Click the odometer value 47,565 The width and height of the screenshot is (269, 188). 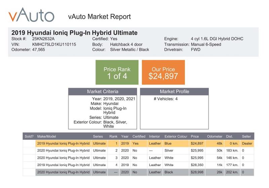click(x=38, y=49)
